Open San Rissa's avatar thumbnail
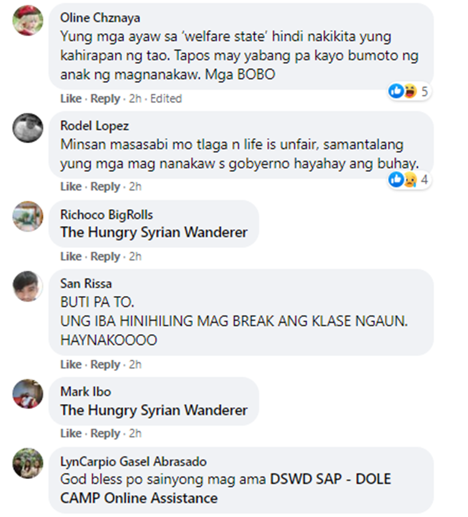 pyautogui.click(x=27, y=286)
